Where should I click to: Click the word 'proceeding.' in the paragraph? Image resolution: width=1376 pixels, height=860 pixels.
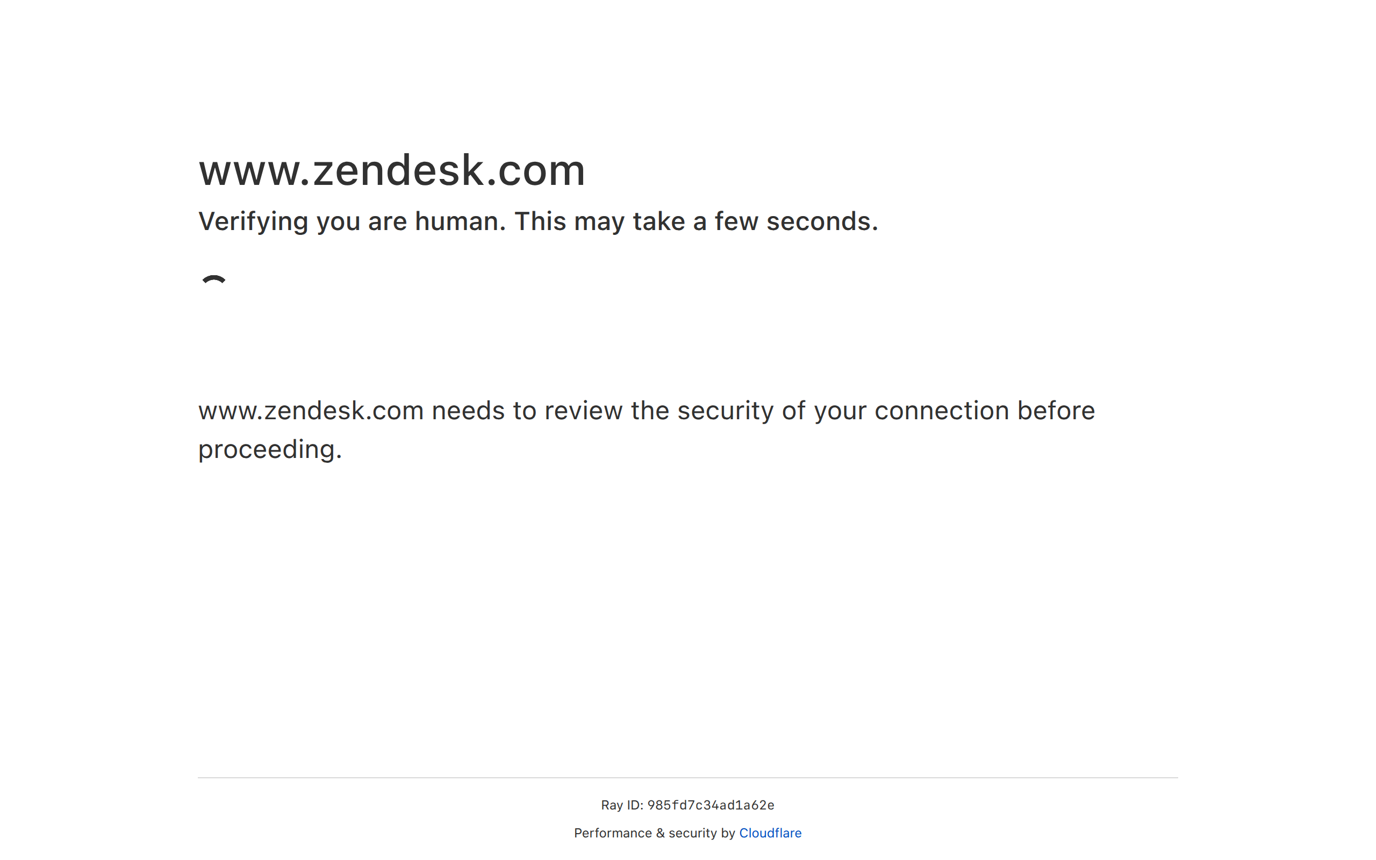(270, 449)
